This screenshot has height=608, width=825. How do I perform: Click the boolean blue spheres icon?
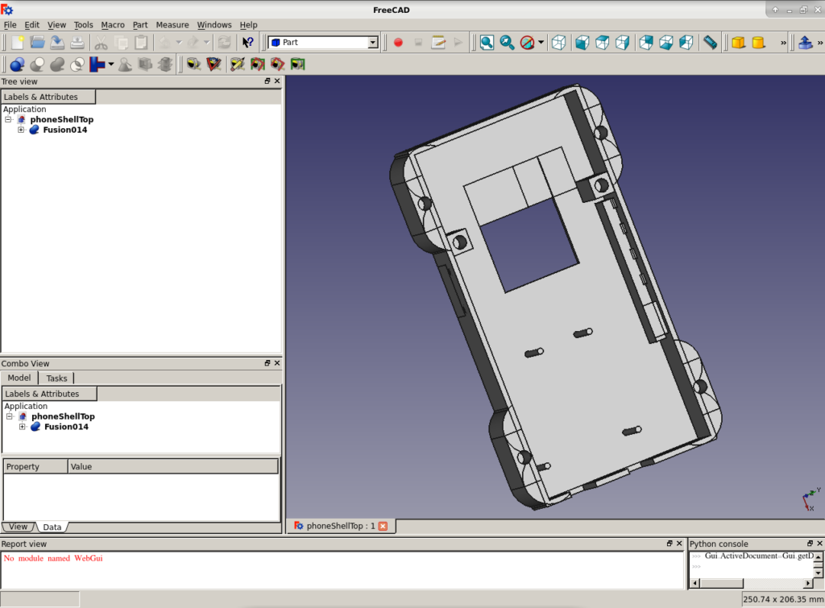coord(16,64)
